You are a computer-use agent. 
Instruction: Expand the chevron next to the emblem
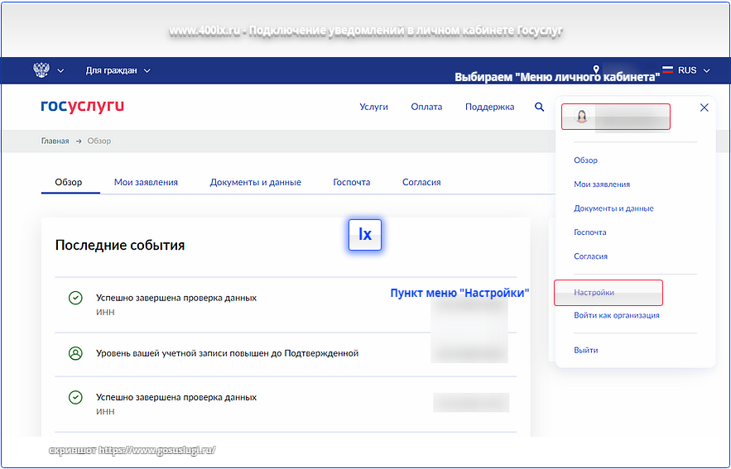[x=60, y=70]
